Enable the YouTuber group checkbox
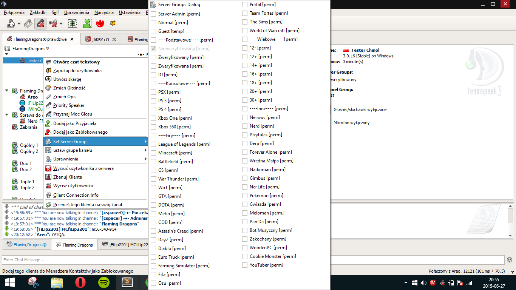This screenshot has height=290, width=516. click(x=245, y=265)
